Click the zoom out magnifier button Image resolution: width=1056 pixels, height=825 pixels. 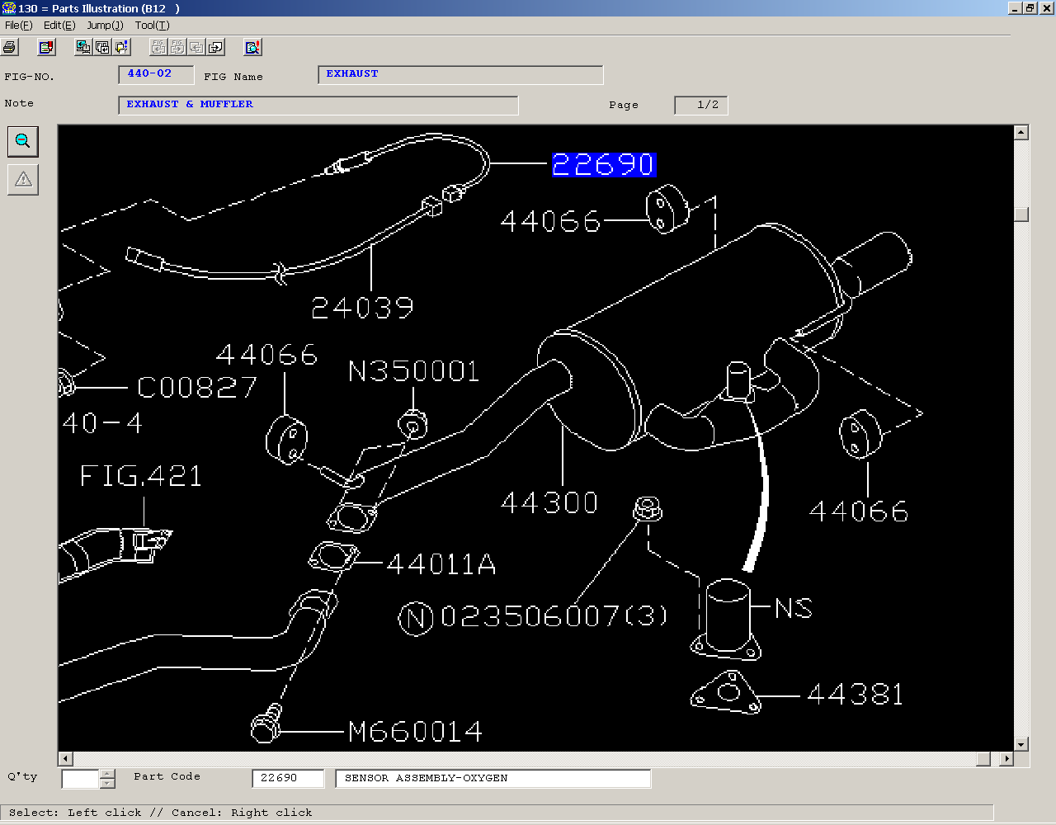point(23,141)
